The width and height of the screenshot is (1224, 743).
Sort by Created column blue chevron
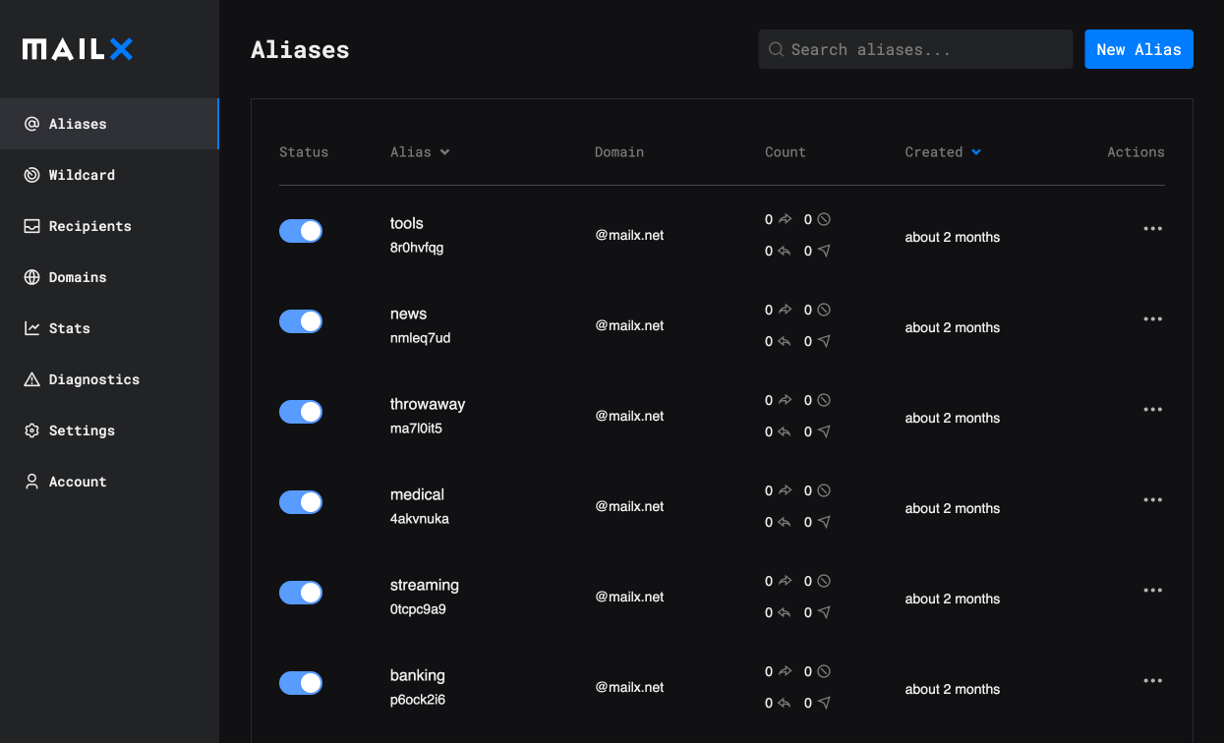[976, 152]
